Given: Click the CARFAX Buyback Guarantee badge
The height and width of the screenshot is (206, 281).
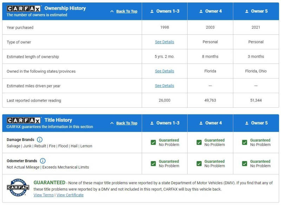Looking at the screenshot, I should (x=17, y=188).
